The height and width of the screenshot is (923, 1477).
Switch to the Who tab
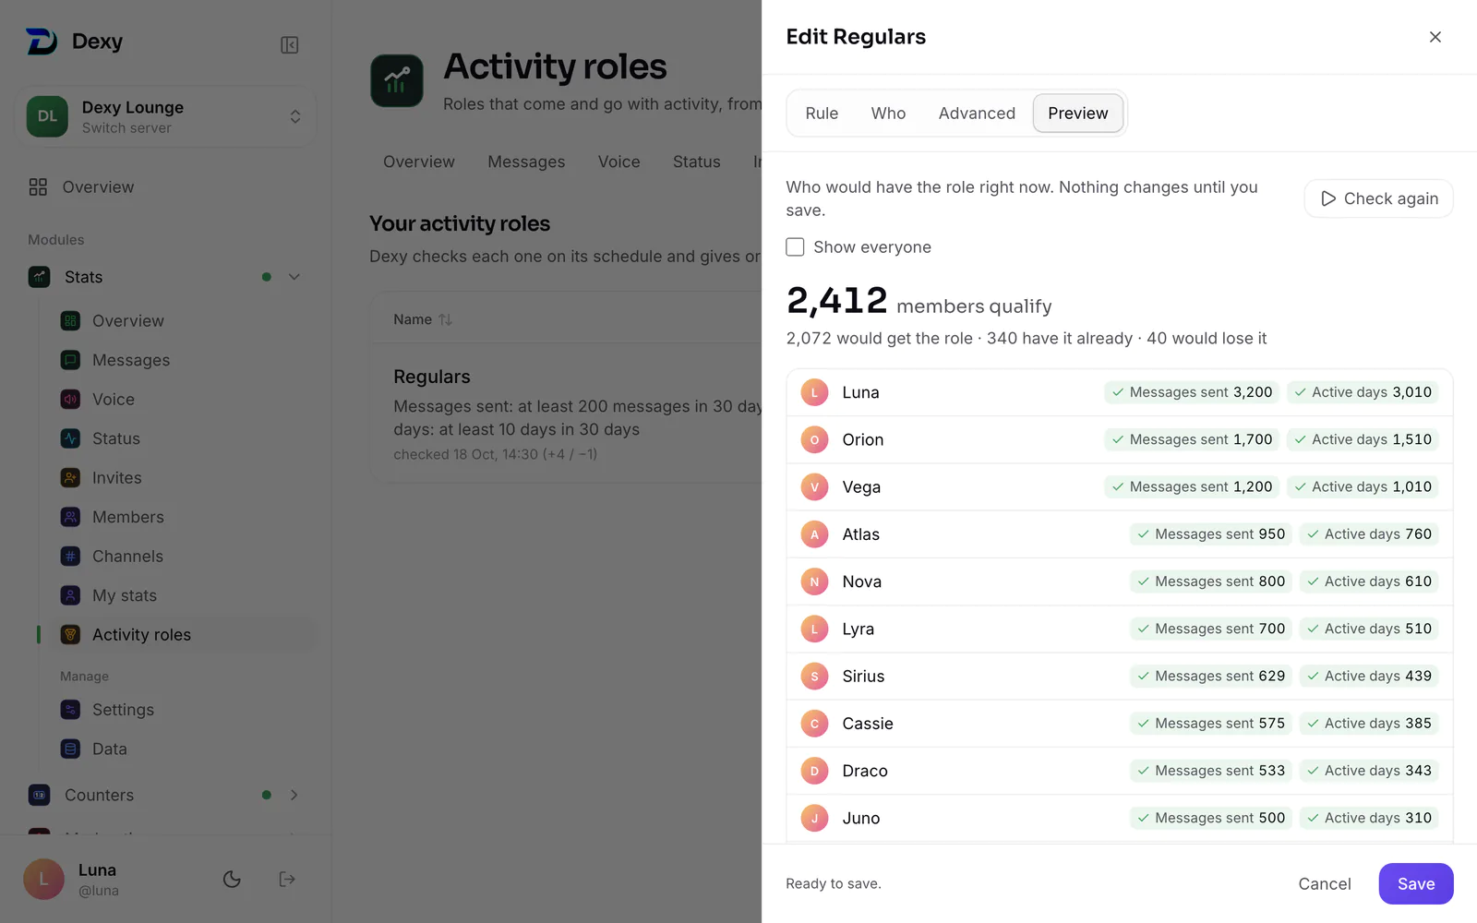888,113
